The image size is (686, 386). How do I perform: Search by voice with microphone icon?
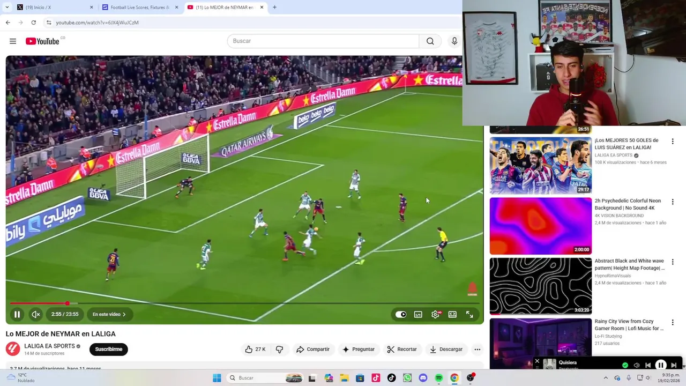(x=454, y=41)
